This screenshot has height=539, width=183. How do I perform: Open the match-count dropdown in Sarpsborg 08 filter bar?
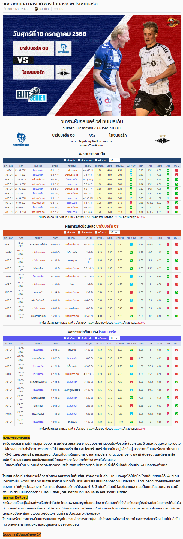tap(114, 233)
